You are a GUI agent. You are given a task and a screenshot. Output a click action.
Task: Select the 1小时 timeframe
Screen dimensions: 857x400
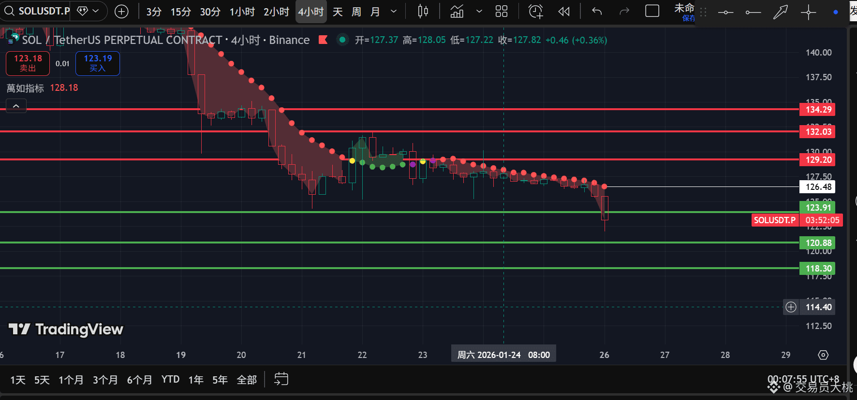click(x=242, y=12)
